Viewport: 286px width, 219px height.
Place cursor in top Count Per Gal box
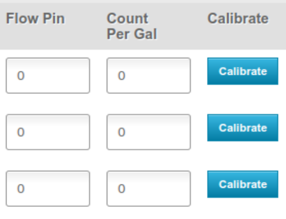point(149,75)
